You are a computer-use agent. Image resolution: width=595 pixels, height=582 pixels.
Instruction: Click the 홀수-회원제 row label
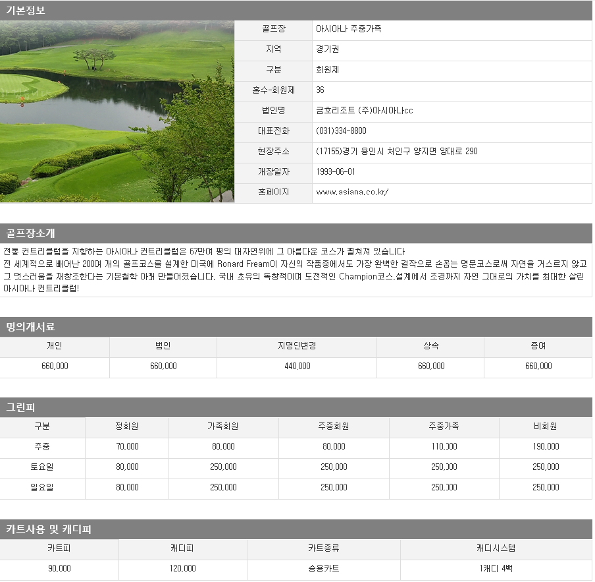tap(273, 90)
